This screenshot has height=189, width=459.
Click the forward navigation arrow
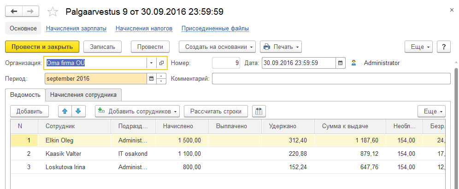coord(30,11)
